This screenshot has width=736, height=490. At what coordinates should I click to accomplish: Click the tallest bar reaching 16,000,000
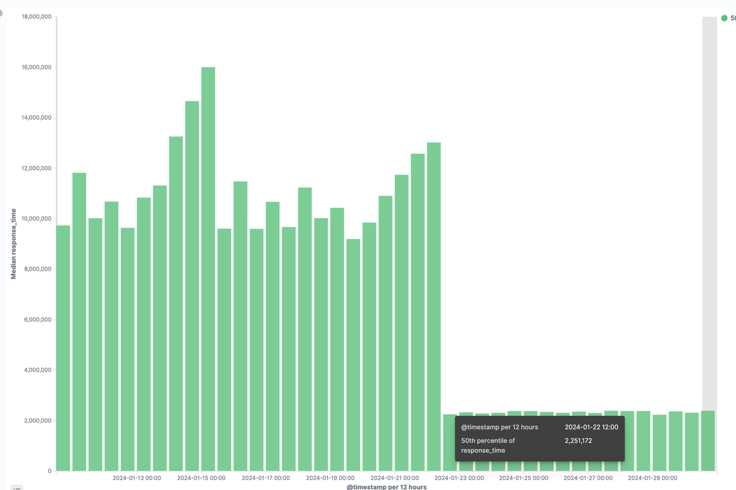[x=208, y=269]
